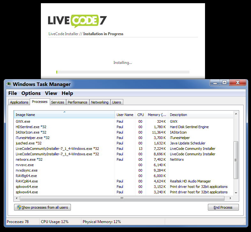Click the LiveCode installer progress bar
The height and width of the screenshot is (232, 251).
[x=123, y=72]
